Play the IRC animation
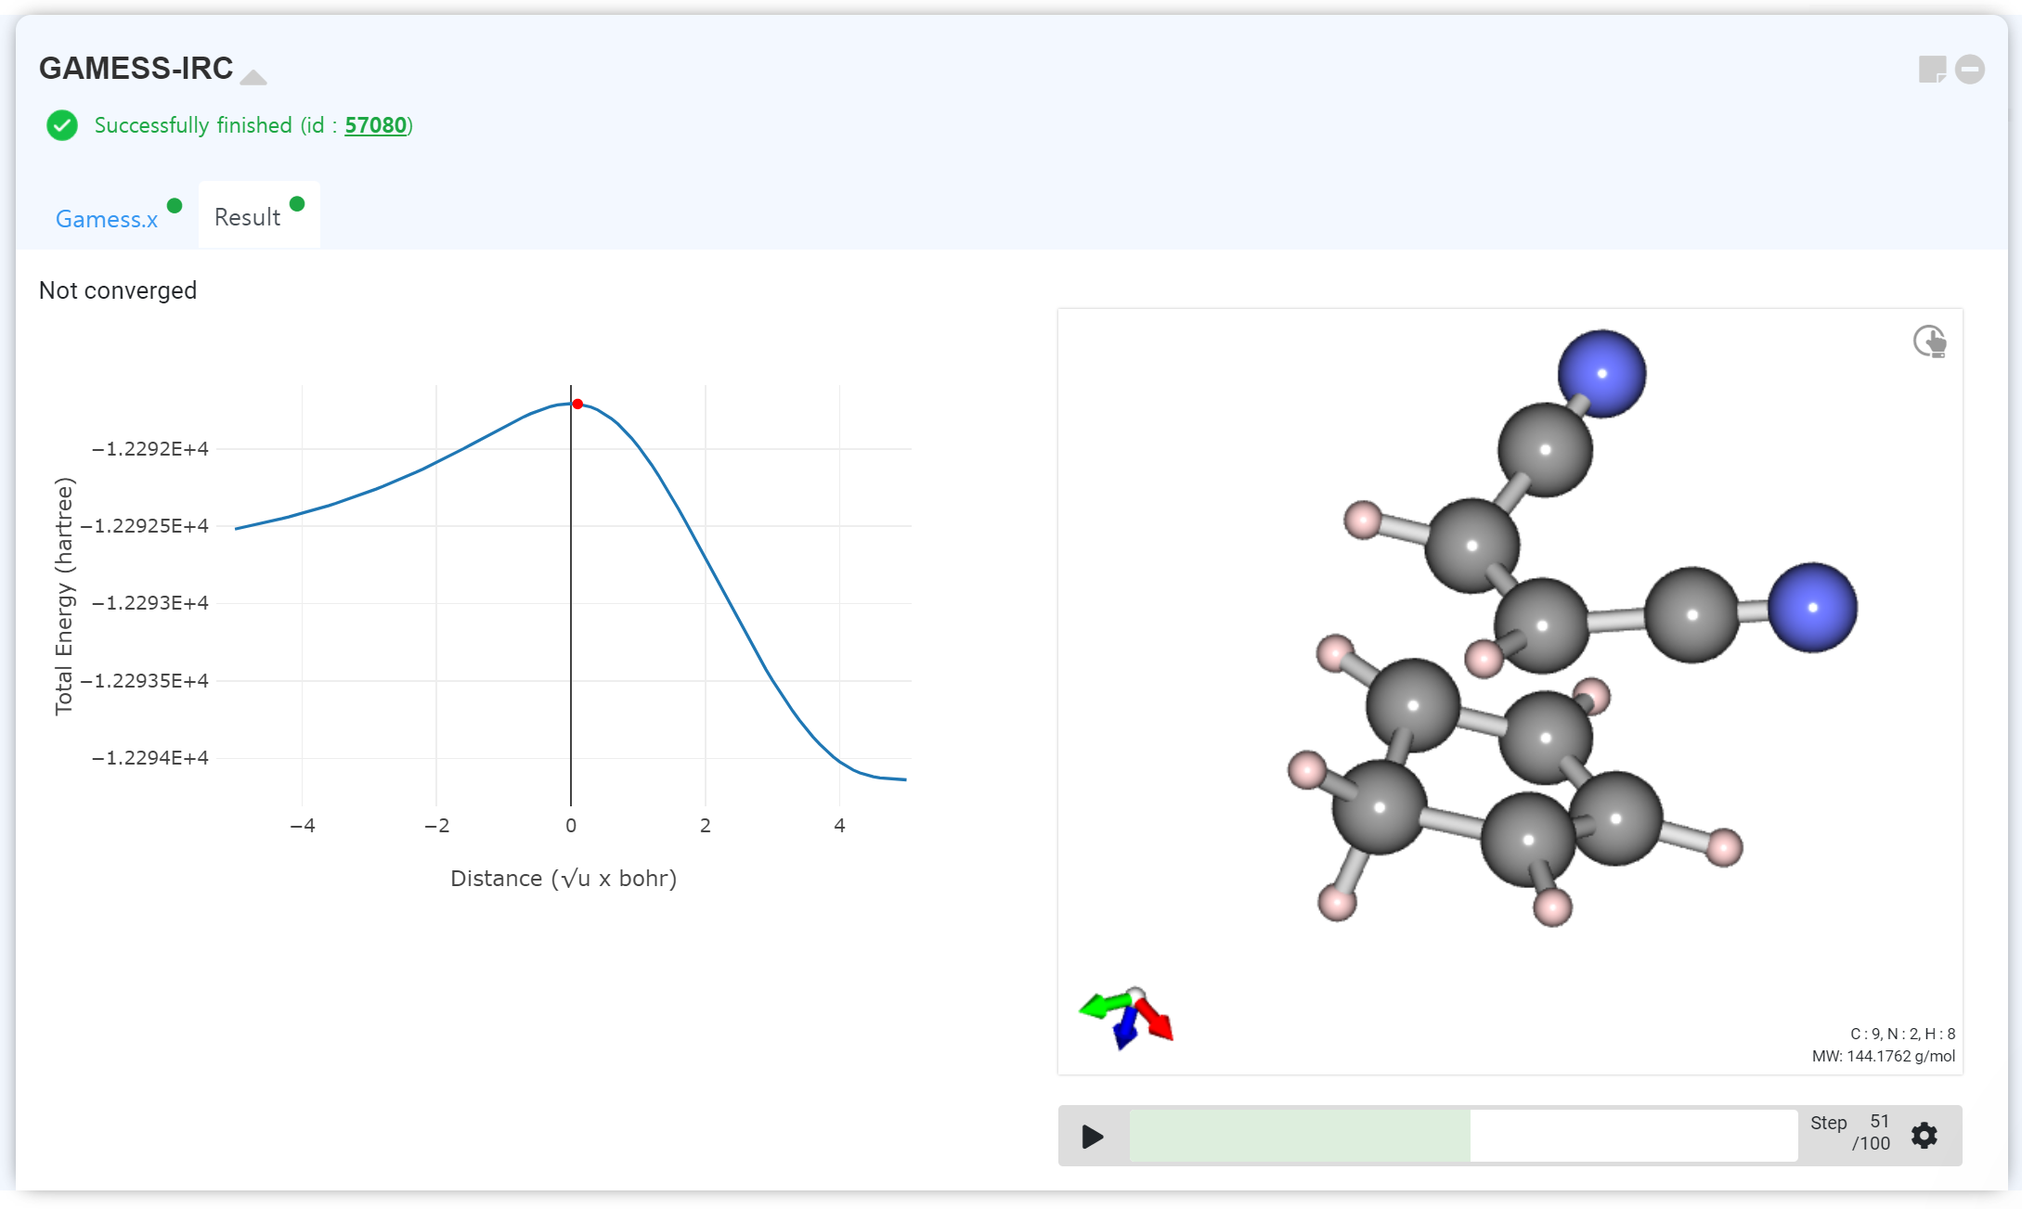The image size is (2022, 1209). pos(1093,1136)
